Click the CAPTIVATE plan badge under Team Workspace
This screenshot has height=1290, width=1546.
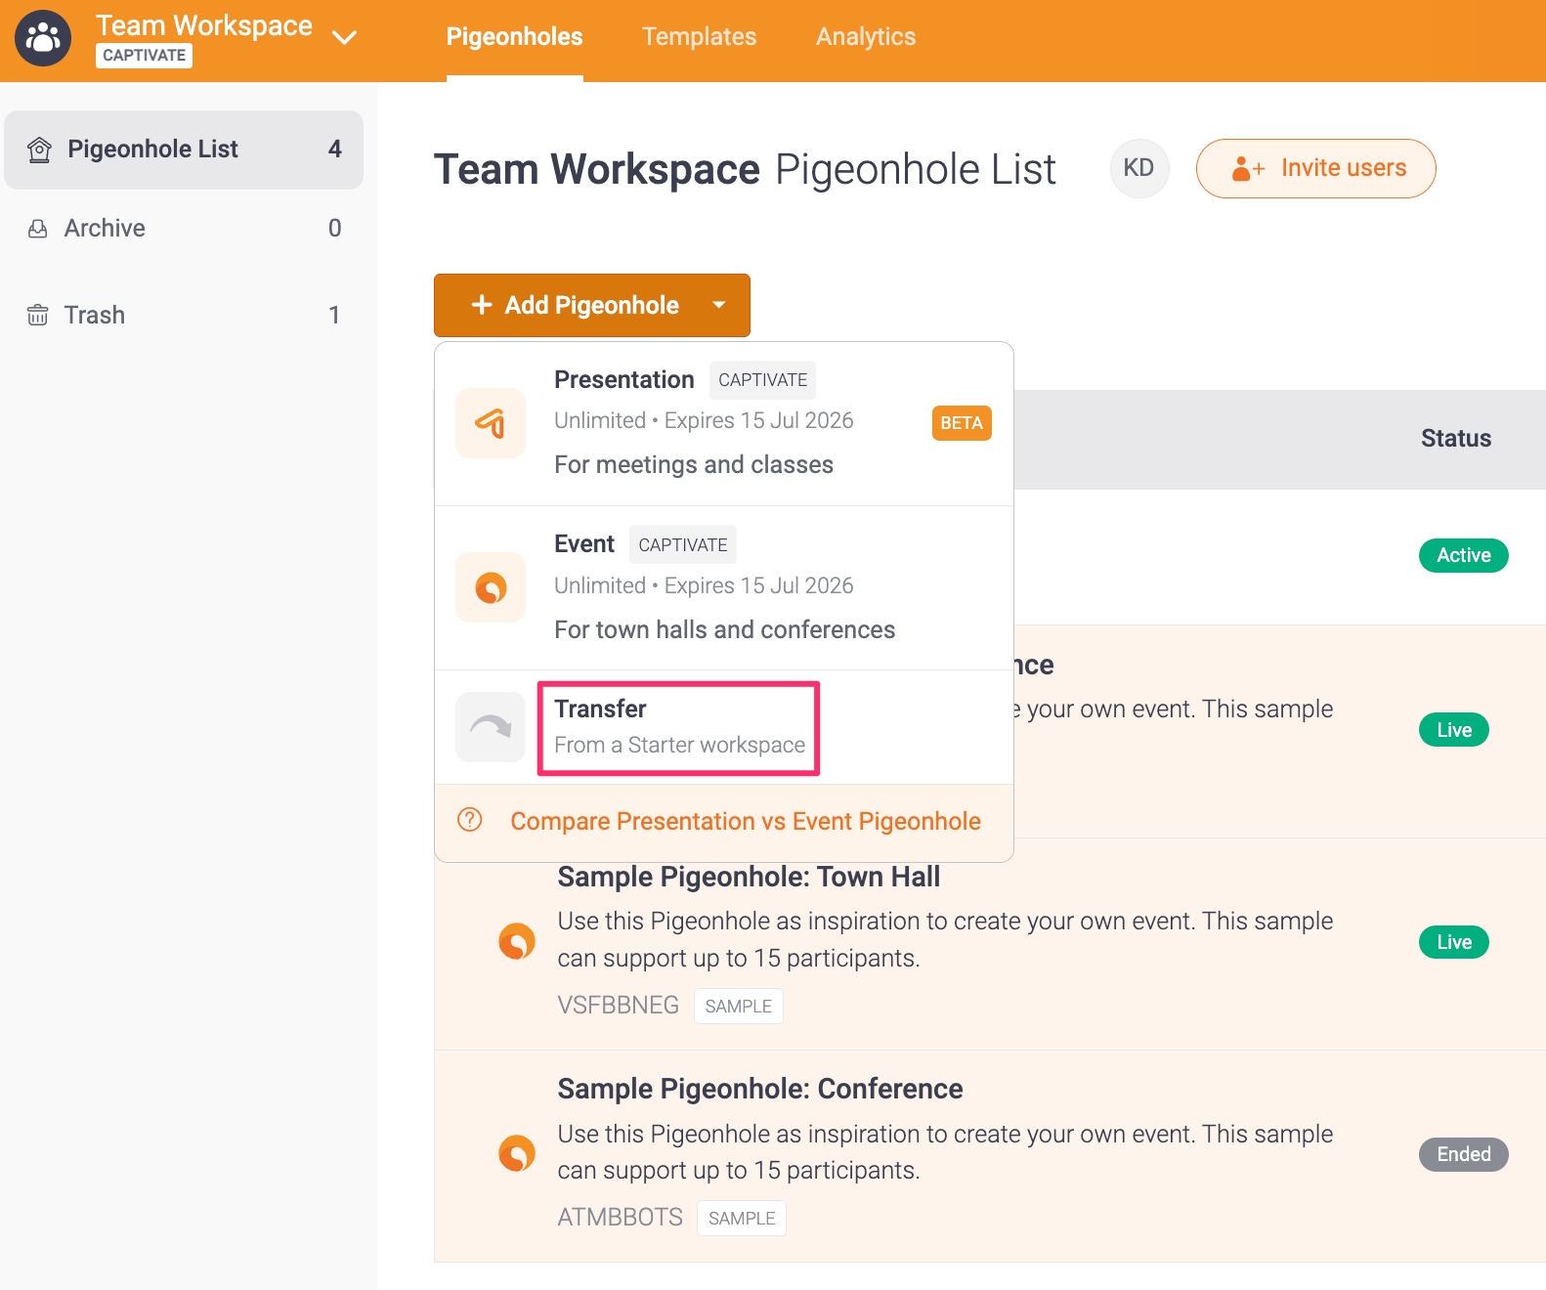click(x=145, y=56)
